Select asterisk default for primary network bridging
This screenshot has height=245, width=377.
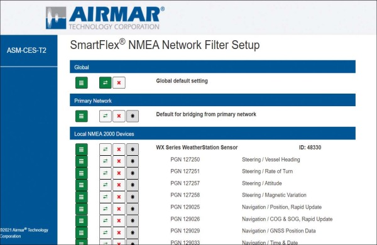pos(133,116)
